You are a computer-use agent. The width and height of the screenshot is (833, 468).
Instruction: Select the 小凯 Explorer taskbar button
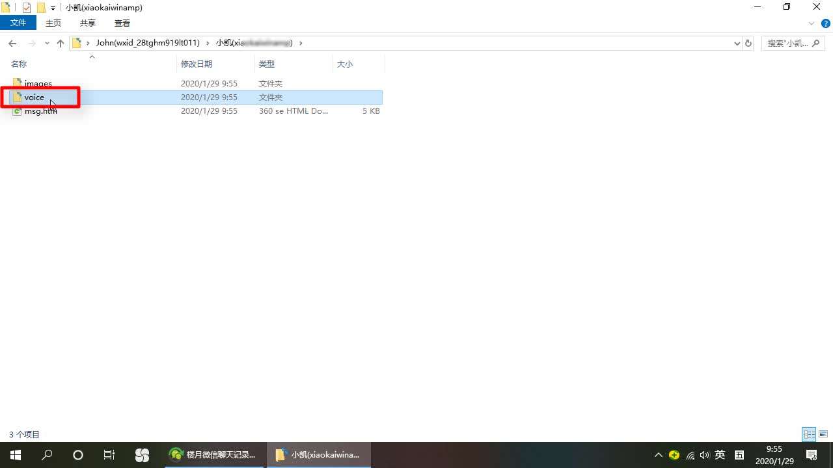pos(318,455)
